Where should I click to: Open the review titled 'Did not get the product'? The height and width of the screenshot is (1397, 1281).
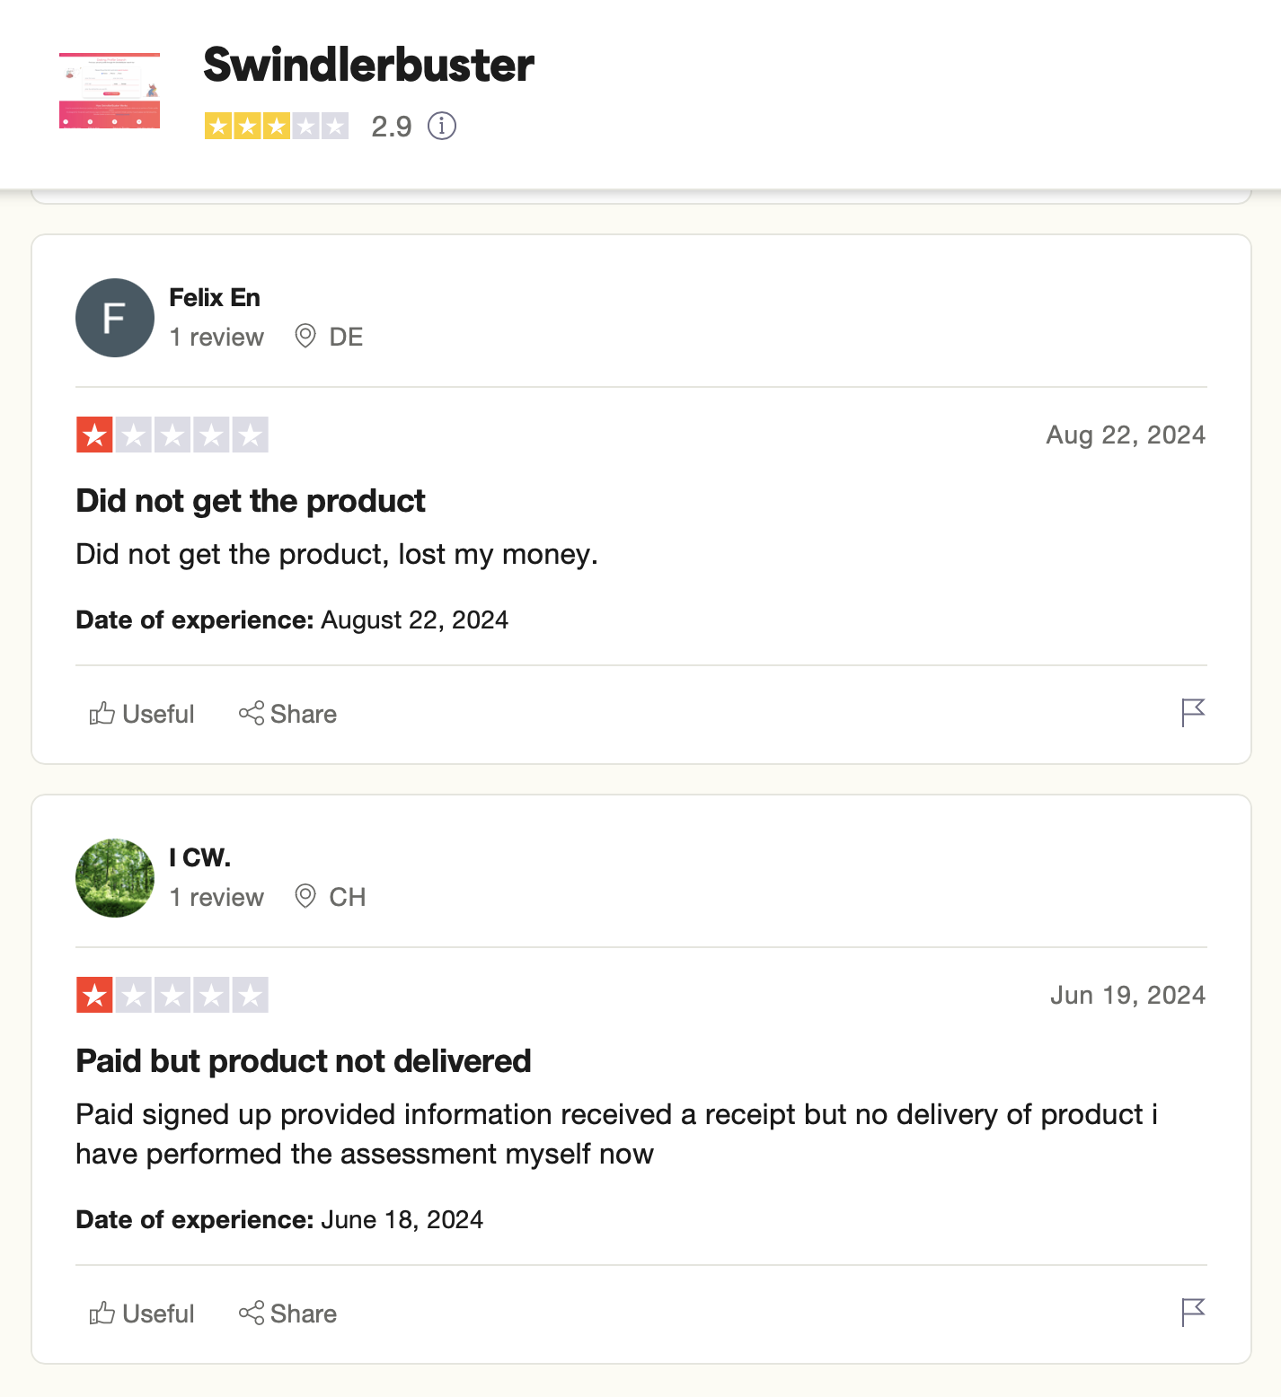pos(250,501)
